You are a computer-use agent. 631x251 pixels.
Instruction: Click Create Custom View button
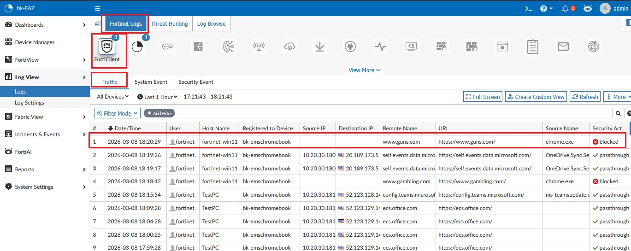tap(536, 97)
